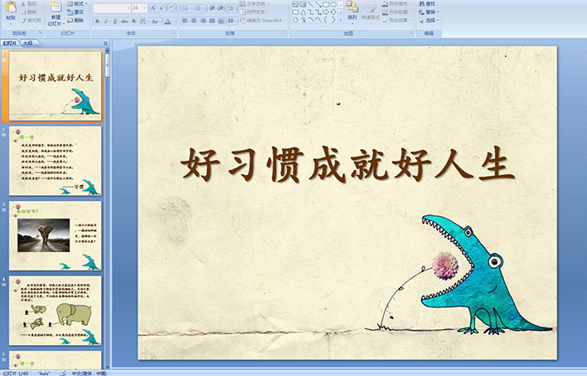
Task: Select the Down Arrow block shape
Action: click(x=333, y=12)
